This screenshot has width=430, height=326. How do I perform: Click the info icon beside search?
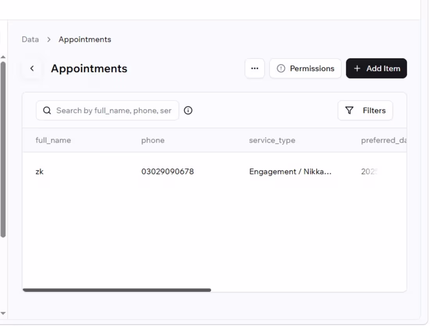tap(188, 111)
